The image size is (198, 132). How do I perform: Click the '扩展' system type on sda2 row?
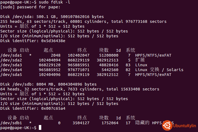click(x=140, y=60)
